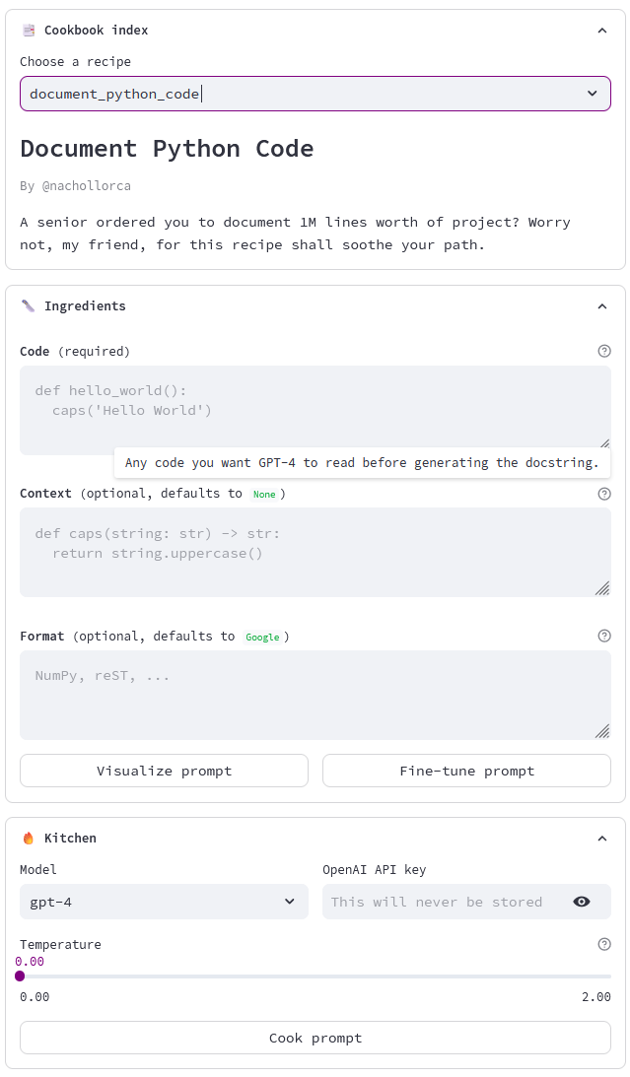The image size is (630, 1077).
Task: Click the Fine-tune prompt button
Action: pos(466,771)
